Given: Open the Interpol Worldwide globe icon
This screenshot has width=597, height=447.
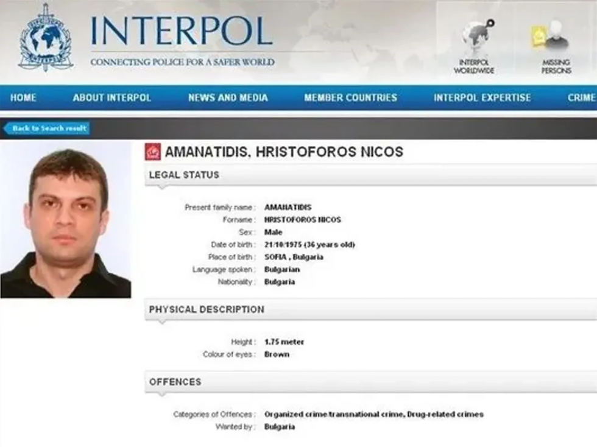Looking at the screenshot, I should 477,36.
